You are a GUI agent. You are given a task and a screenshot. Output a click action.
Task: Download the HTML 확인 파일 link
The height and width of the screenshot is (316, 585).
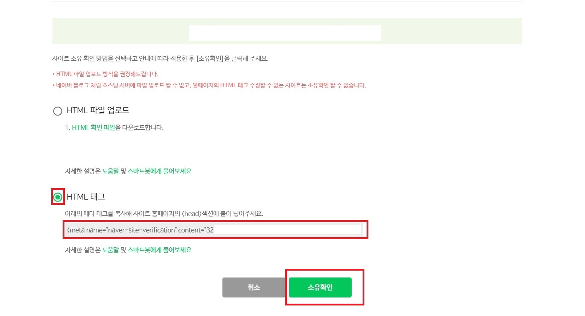point(94,127)
